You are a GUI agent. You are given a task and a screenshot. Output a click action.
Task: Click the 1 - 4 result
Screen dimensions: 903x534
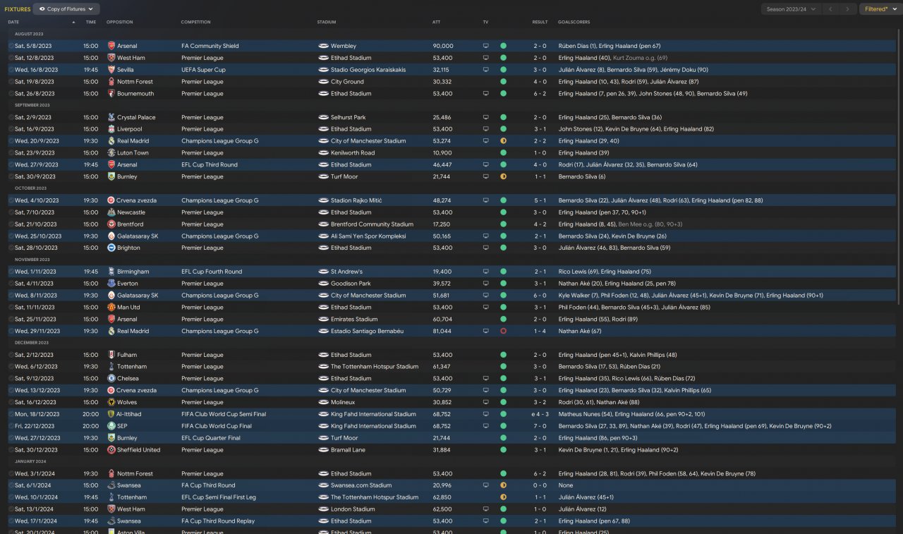(540, 331)
